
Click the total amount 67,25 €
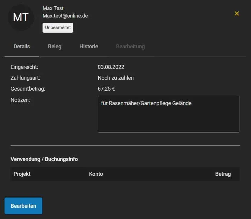point(106,89)
